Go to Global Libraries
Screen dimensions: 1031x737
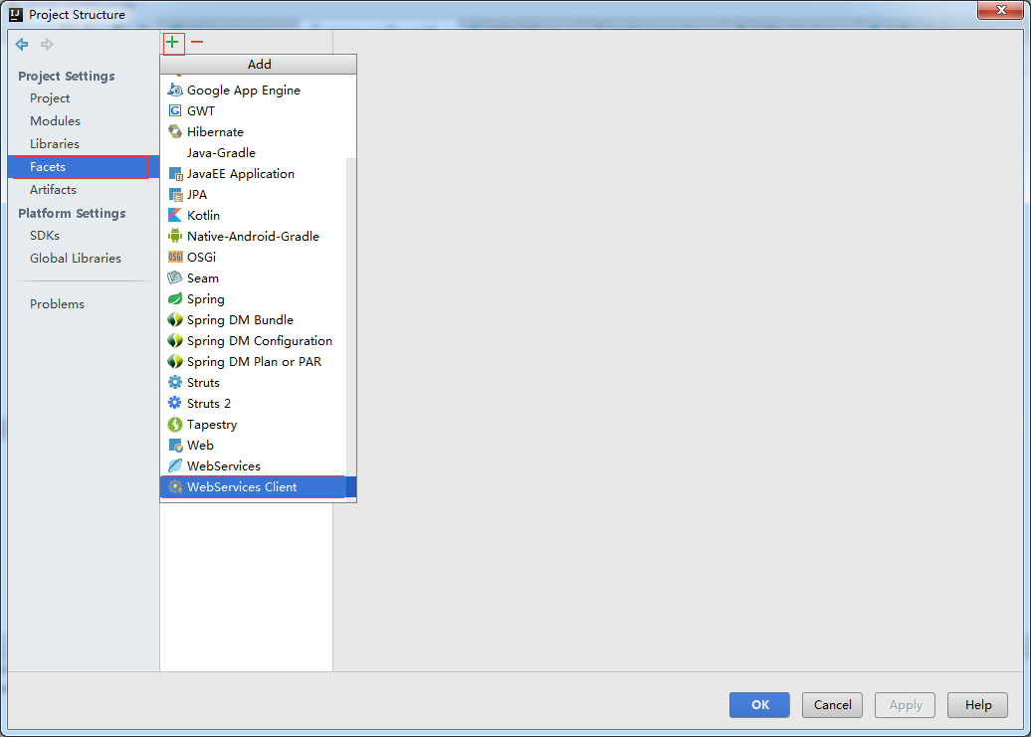pos(76,259)
